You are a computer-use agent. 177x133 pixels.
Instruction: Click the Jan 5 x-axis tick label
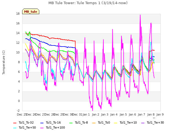click(x=123, y=114)
